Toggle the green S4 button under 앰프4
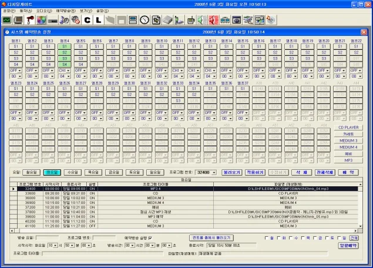Image resolution: width=373 pixels, height=268 pixels. 65,64
